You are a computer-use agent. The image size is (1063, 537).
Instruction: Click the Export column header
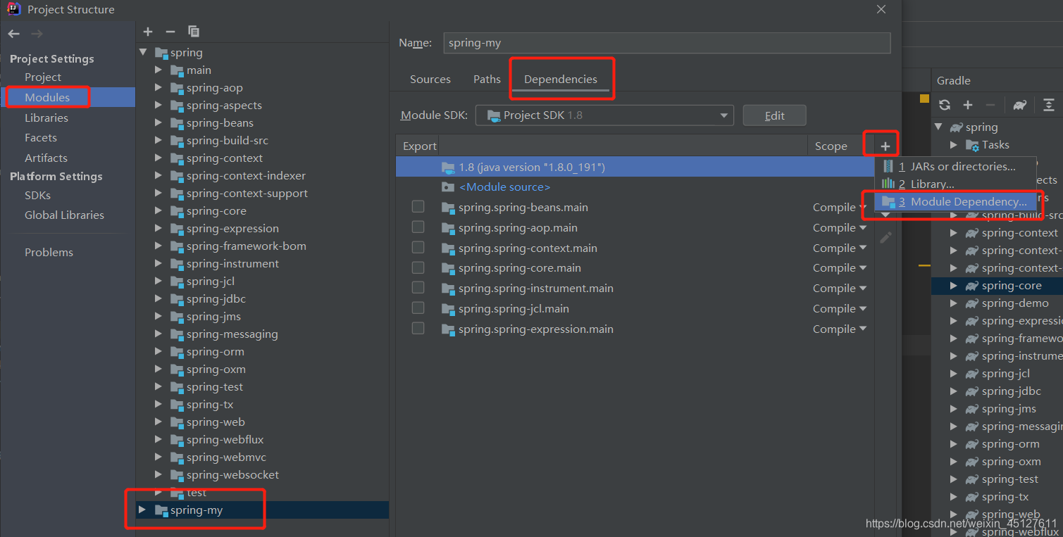[420, 146]
